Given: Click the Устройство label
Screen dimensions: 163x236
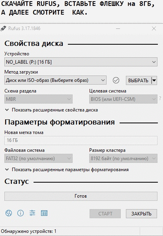Looking at the screenshot, I should [x=17, y=54].
